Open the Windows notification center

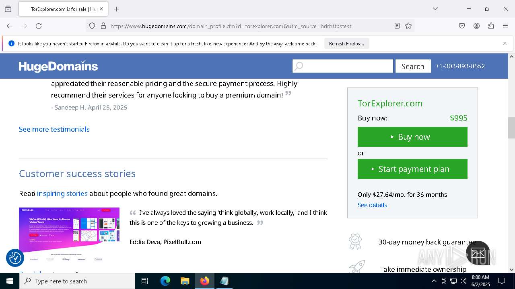[x=502, y=281]
